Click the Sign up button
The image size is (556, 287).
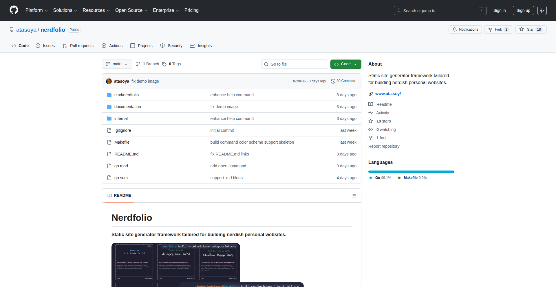523,10
